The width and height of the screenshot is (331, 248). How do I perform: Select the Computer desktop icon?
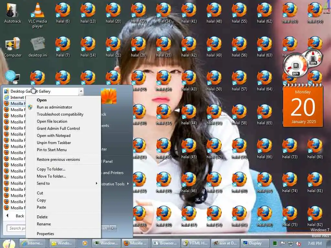(13, 47)
